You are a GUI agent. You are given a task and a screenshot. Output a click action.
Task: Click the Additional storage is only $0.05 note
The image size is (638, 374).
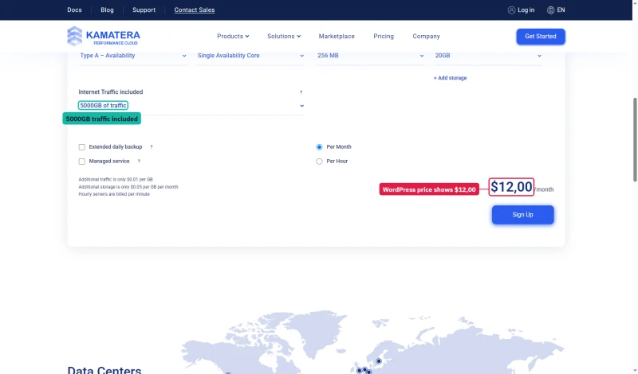pos(128,187)
